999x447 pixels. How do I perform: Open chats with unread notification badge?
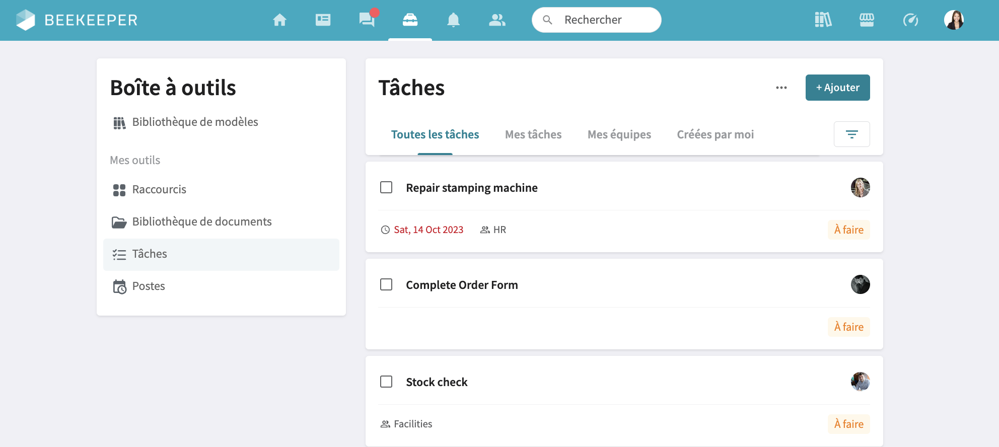[x=367, y=20]
